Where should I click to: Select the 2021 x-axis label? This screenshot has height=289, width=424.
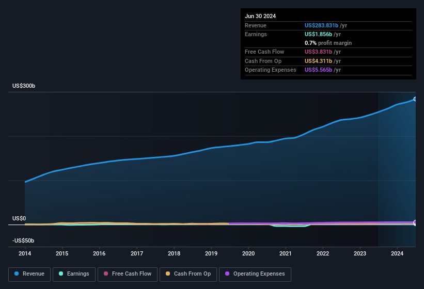286,253
